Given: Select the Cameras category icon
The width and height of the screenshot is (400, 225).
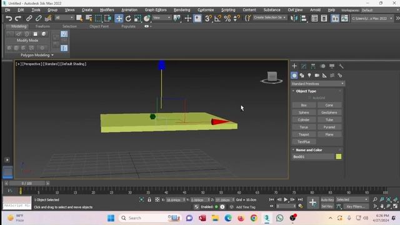Looking at the screenshot, I should tap(317, 76).
